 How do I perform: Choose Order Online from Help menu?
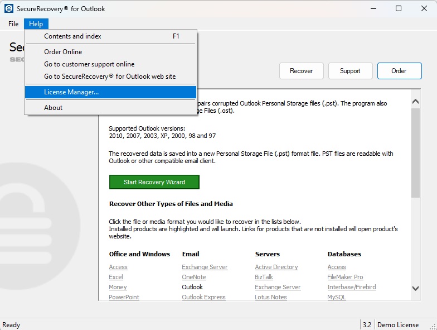63,52
